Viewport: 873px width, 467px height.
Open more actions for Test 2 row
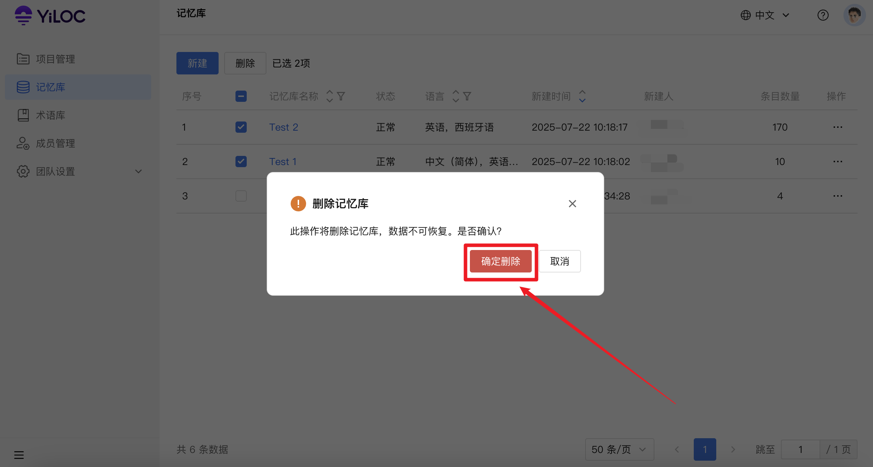pyautogui.click(x=838, y=127)
